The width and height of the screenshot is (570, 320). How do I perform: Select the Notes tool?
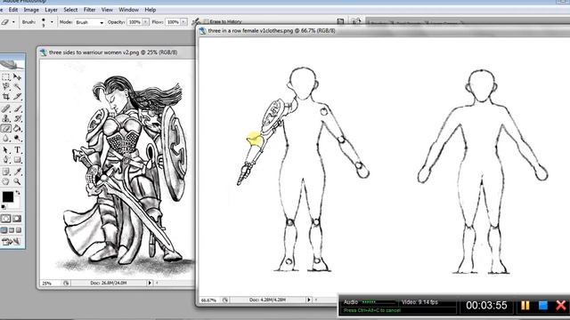(x=6, y=172)
